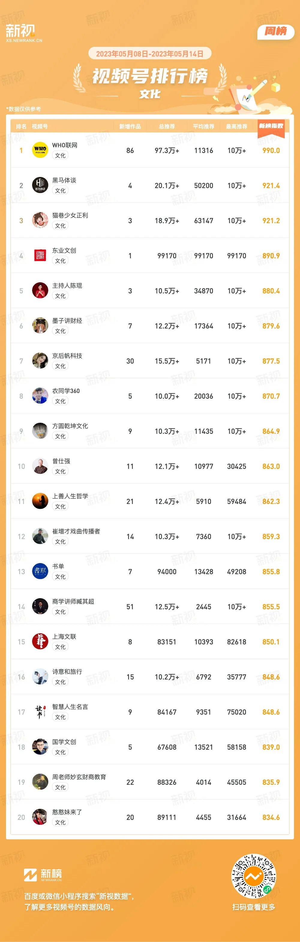
Task: Click the 文化 tag under 国学文创
Action: coord(60,752)
